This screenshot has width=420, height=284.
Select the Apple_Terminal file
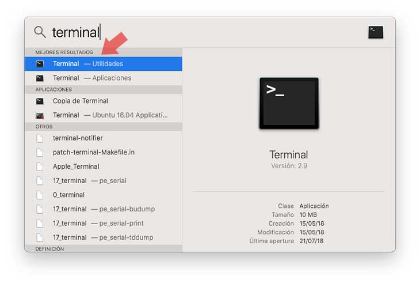click(x=104, y=166)
